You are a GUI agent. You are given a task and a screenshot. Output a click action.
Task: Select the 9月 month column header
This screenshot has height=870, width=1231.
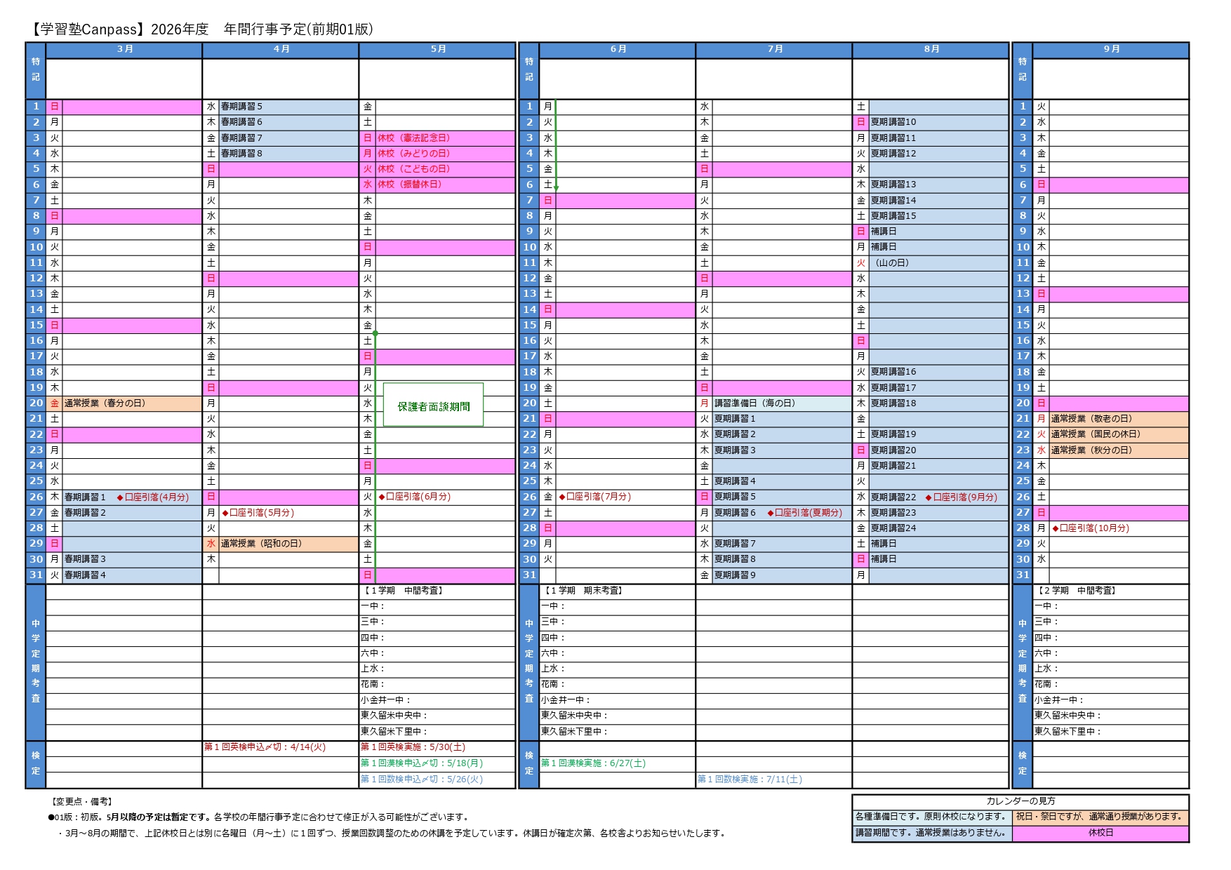tap(1110, 49)
